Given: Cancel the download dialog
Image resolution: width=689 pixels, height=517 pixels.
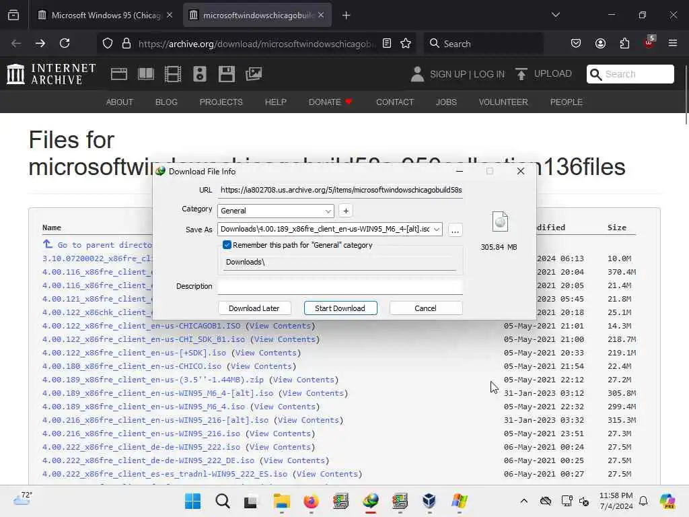Looking at the screenshot, I should [x=425, y=308].
